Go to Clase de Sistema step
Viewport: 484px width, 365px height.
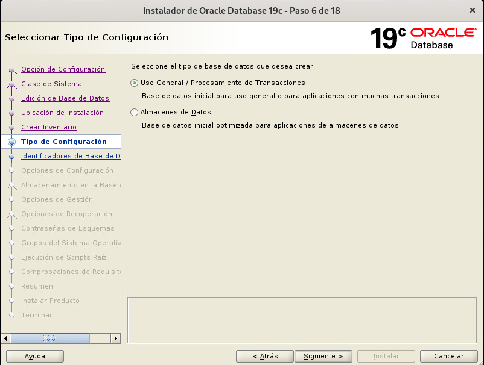coord(51,84)
